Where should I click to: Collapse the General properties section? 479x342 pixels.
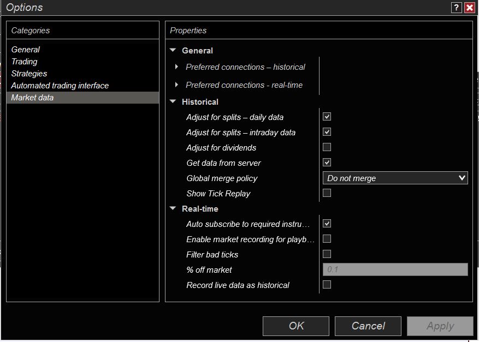[173, 50]
